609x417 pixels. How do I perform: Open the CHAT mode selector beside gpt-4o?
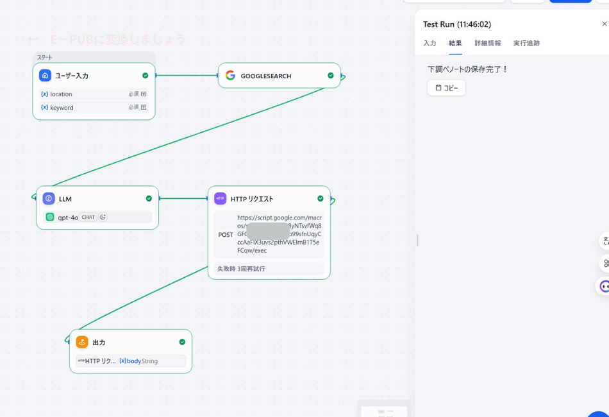pos(88,217)
